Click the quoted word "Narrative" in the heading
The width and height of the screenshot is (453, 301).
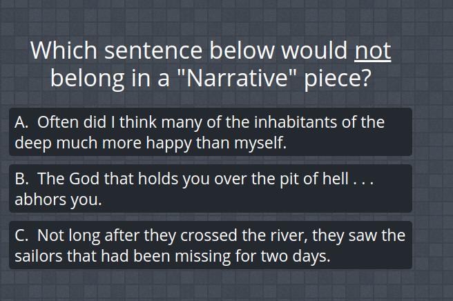[237, 78]
